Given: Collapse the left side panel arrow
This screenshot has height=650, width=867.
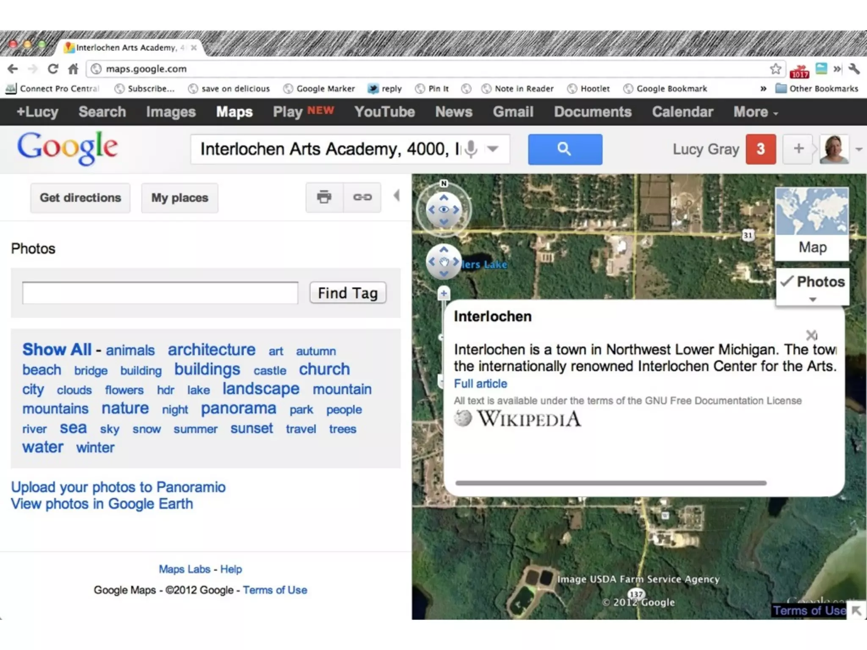Looking at the screenshot, I should tap(397, 196).
